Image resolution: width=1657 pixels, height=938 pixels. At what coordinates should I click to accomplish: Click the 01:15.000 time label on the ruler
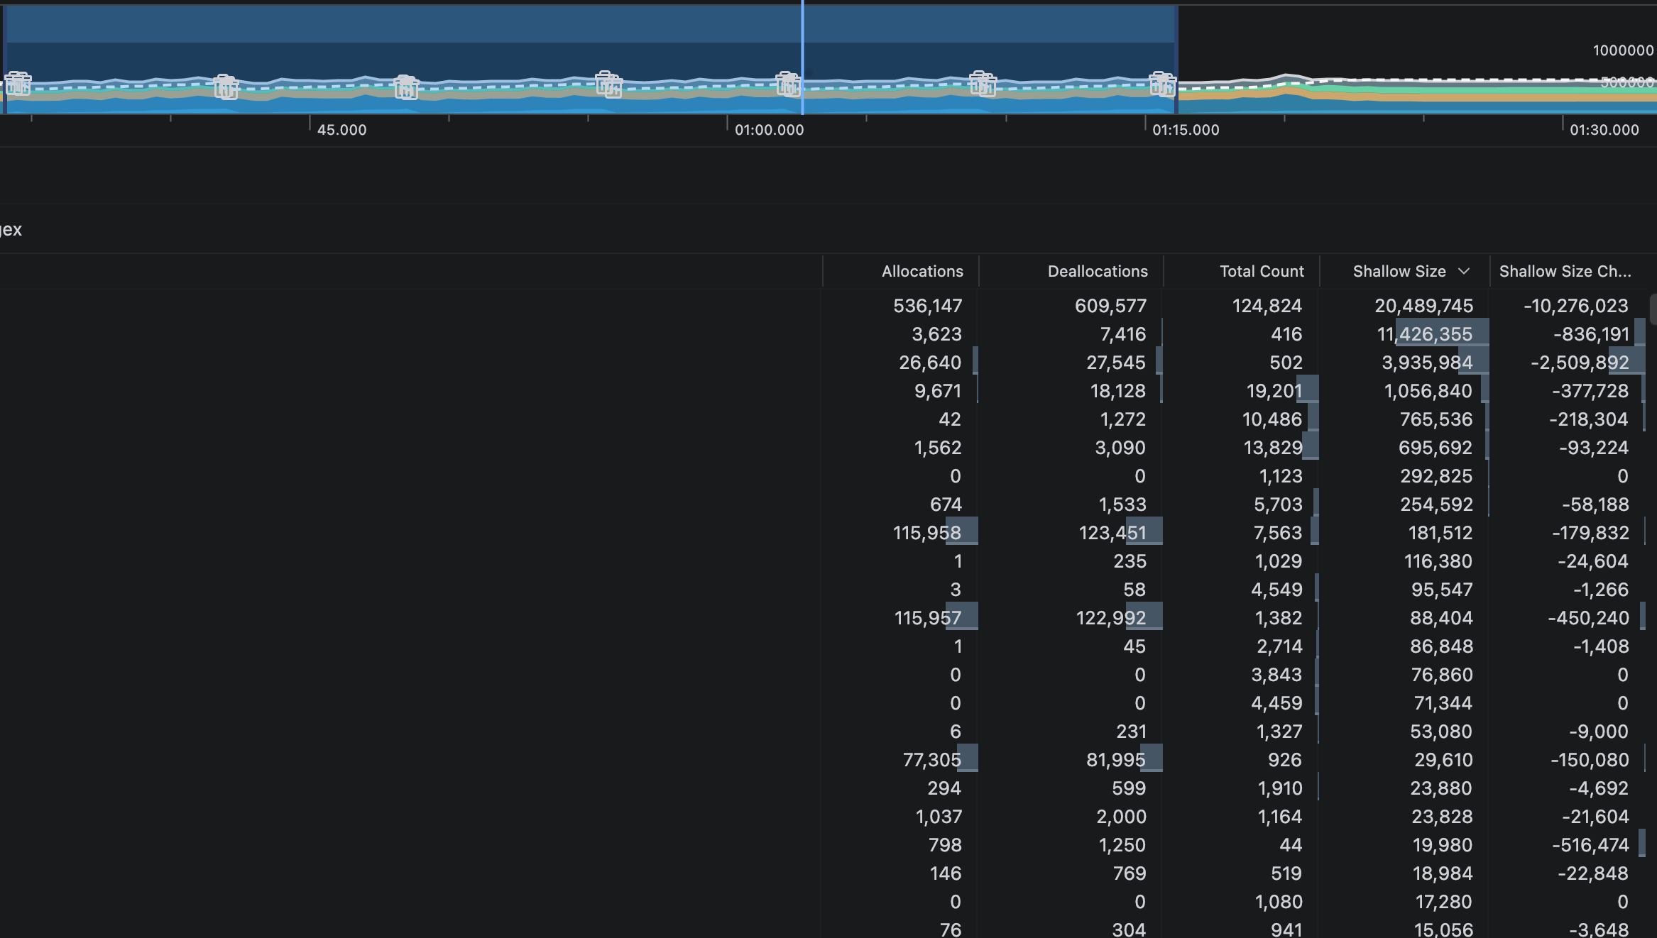point(1185,130)
